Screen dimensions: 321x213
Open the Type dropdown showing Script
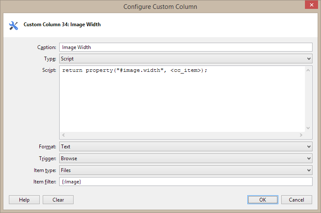[x=185, y=59]
